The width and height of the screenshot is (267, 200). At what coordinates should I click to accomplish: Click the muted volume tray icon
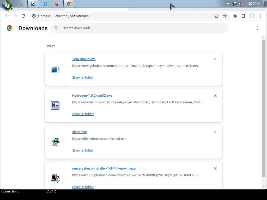tap(241, 4)
